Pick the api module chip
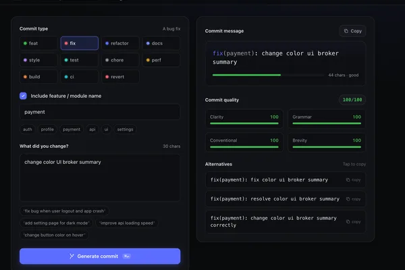Viewport: 405px width, 270px height. [x=92, y=129]
